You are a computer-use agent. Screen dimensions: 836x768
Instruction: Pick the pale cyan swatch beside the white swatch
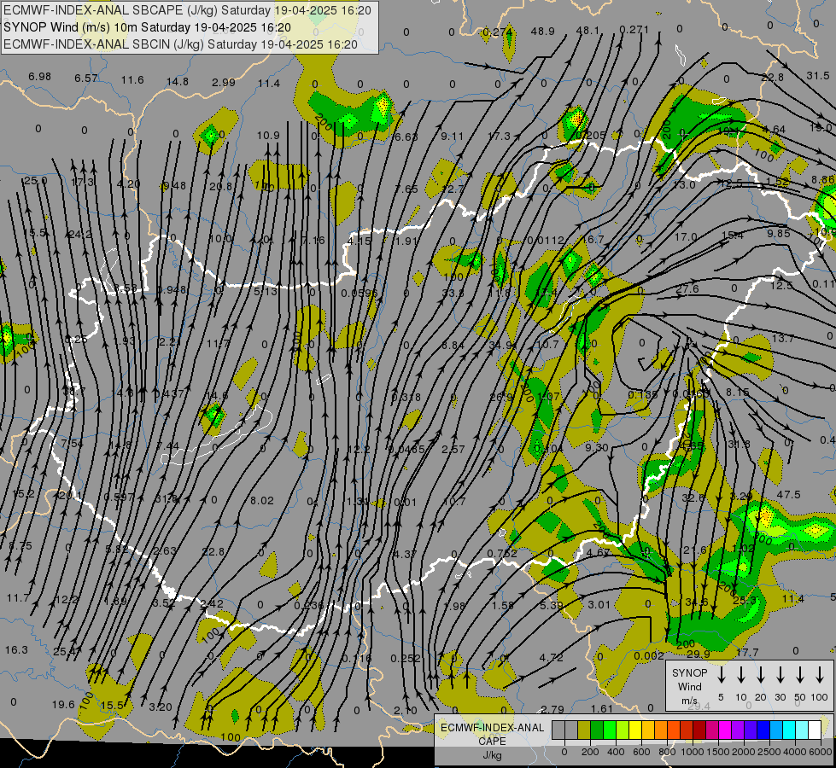[x=802, y=730]
